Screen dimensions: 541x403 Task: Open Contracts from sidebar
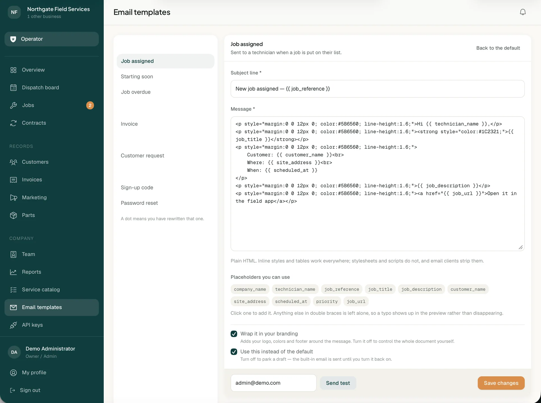click(52, 123)
